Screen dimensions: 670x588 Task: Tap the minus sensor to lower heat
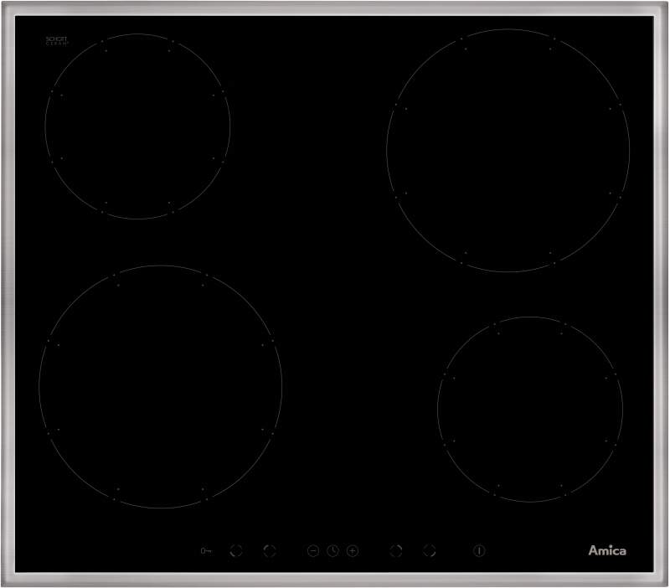point(313,551)
